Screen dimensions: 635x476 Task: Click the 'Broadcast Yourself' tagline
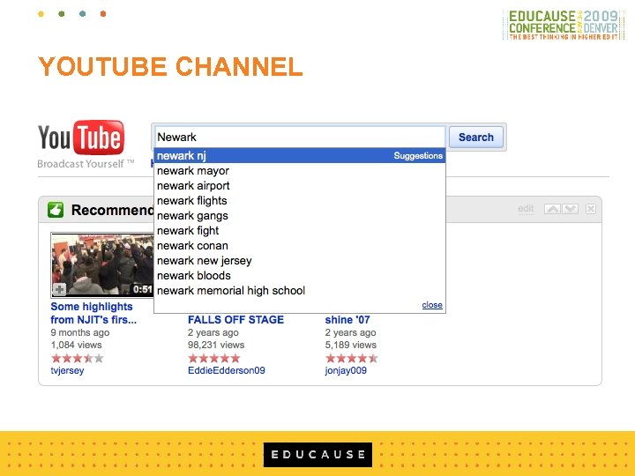point(86,164)
